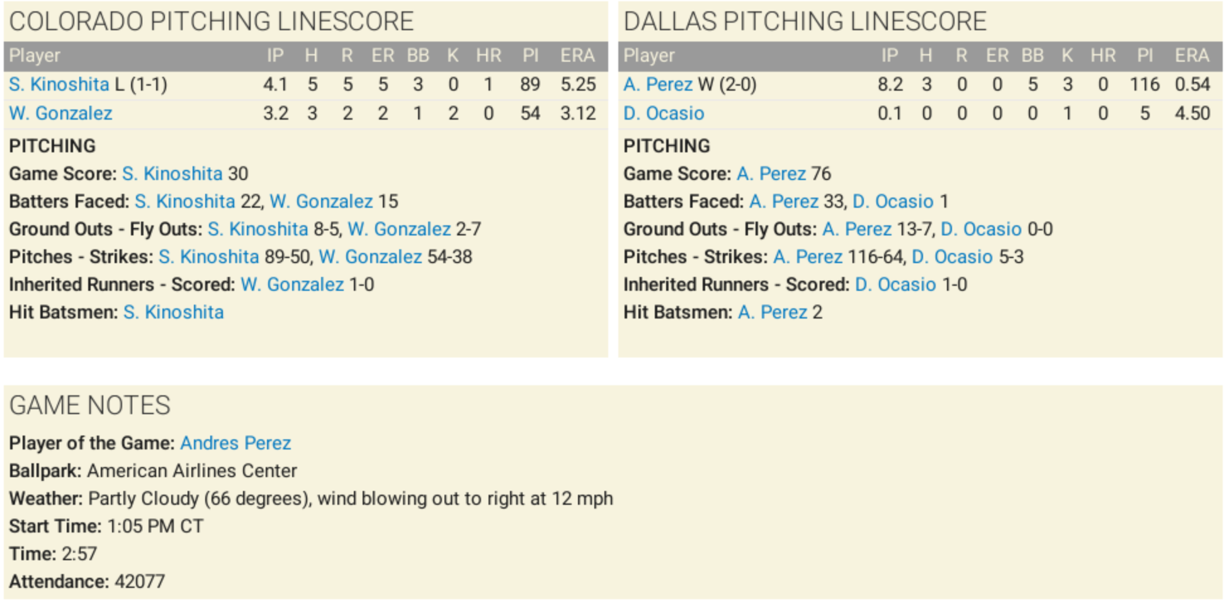Open S. Kinoshita in Colorado linescore table
Image resolution: width=1224 pixels, height=603 pixels.
click(59, 84)
